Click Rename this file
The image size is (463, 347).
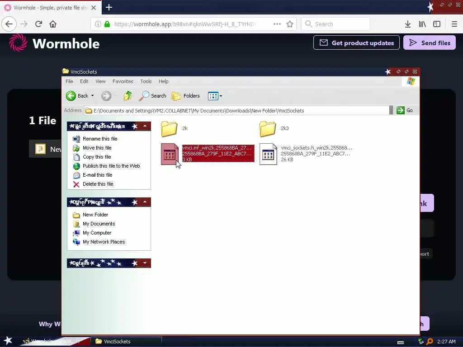point(100,139)
